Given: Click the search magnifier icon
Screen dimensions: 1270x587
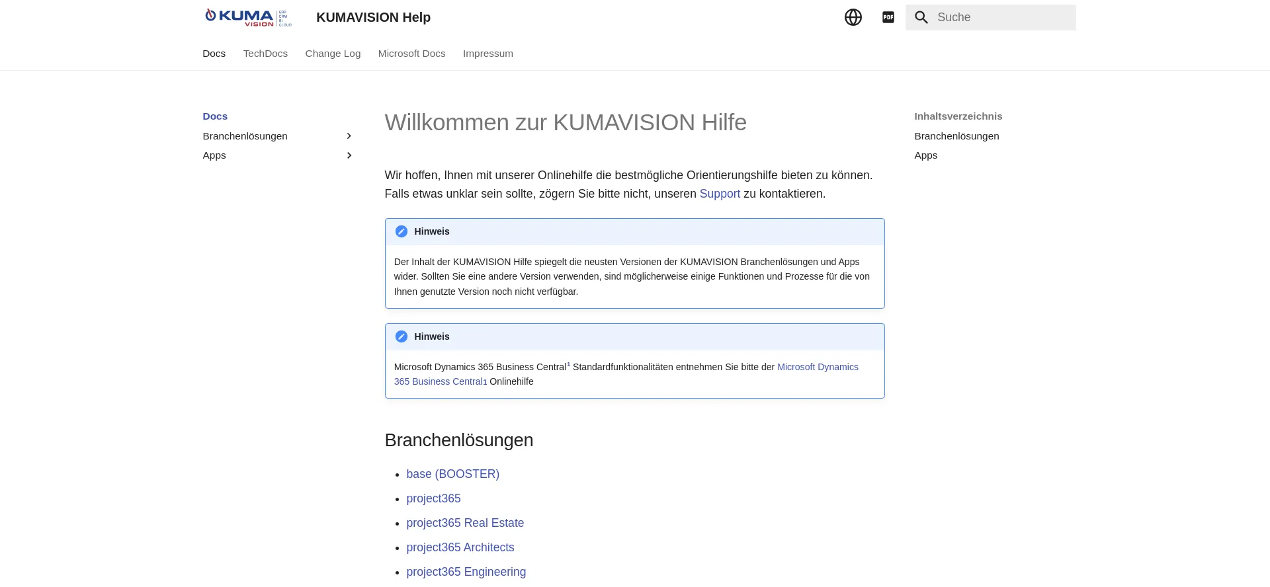Looking at the screenshot, I should coord(921,17).
